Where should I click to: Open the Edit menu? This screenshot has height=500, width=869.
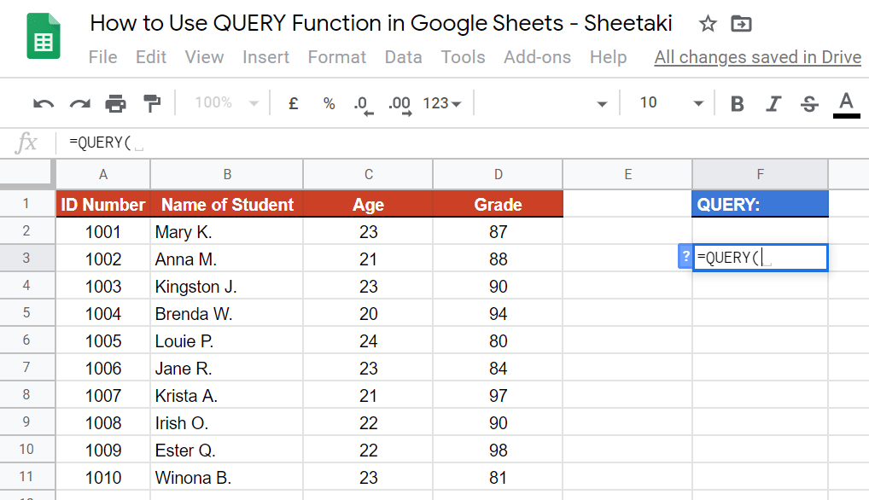pyautogui.click(x=151, y=57)
